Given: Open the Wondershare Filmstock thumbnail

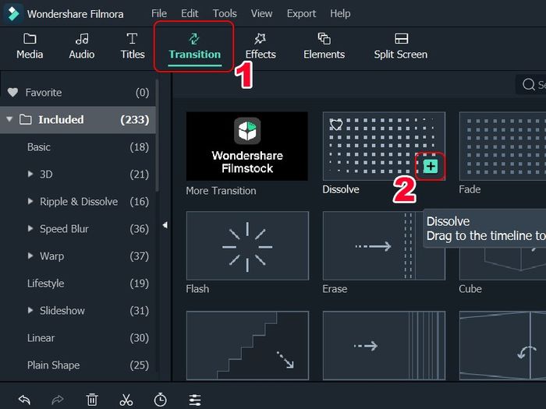Looking at the screenshot, I should tap(247, 146).
